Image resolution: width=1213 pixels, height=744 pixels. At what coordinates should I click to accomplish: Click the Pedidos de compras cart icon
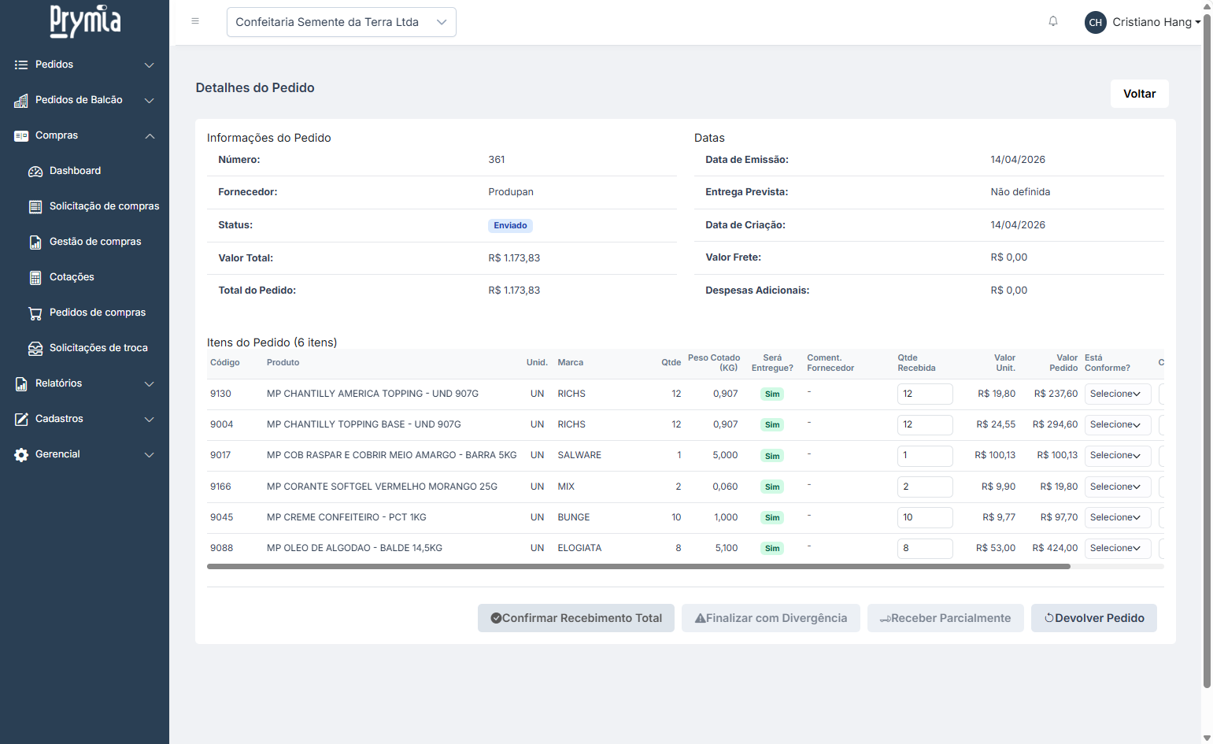click(35, 313)
